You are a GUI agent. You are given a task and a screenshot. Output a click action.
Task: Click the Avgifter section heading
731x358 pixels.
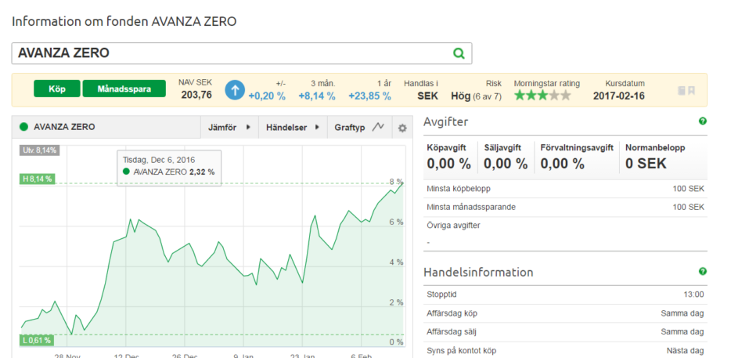tap(445, 122)
